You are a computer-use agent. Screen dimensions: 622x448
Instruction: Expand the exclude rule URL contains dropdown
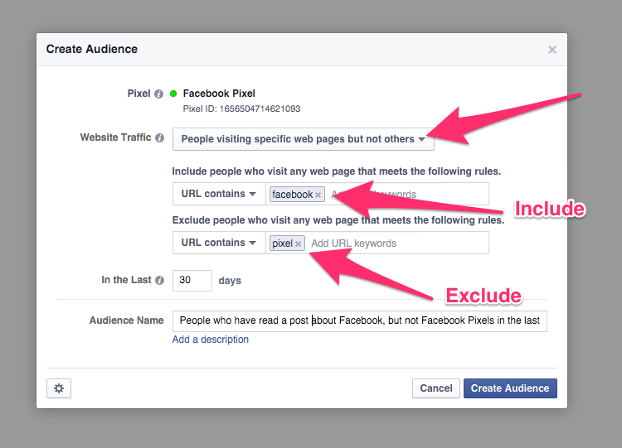pos(218,243)
